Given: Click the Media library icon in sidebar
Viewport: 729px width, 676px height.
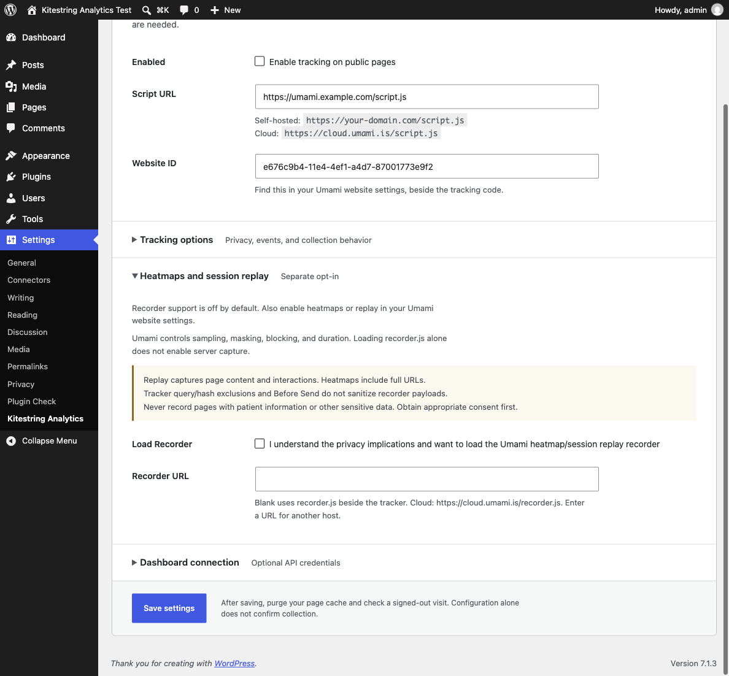Looking at the screenshot, I should [11, 86].
